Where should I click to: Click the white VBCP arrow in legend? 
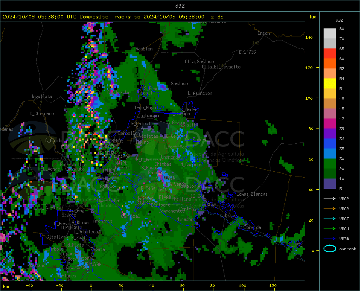tap(330, 199)
